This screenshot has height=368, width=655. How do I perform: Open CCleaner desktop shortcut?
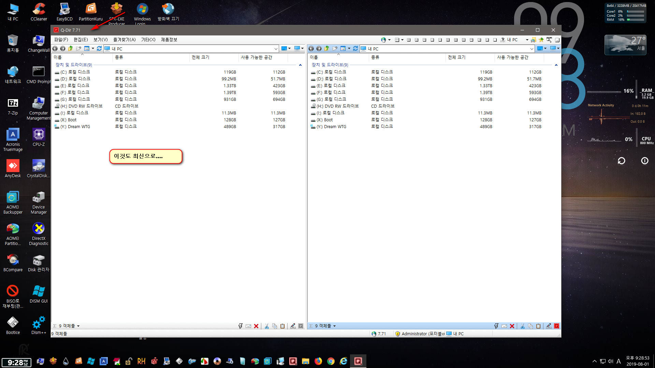tap(39, 12)
